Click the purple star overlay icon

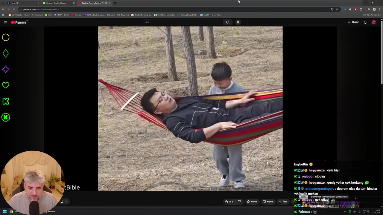tap(6, 69)
